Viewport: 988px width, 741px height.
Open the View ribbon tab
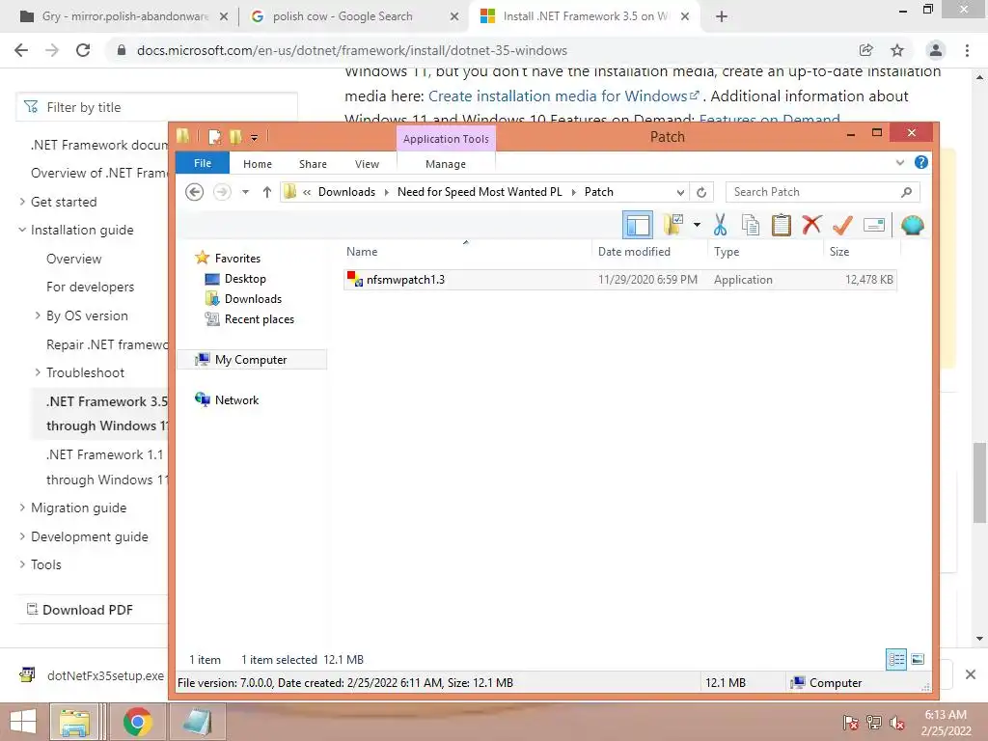tap(367, 164)
